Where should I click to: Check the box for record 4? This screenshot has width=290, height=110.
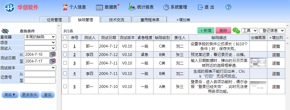click(x=65, y=73)
